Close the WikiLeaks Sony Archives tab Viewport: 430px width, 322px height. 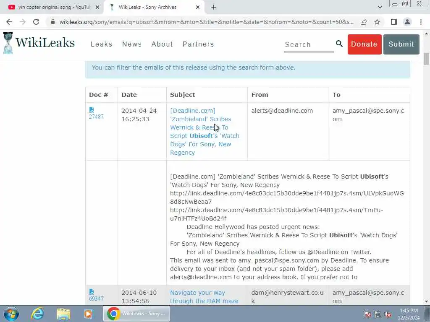click(x=198, y=7)
